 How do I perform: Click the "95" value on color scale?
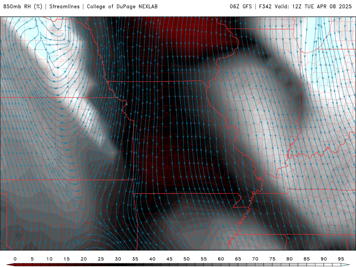[x=341, y=259]
